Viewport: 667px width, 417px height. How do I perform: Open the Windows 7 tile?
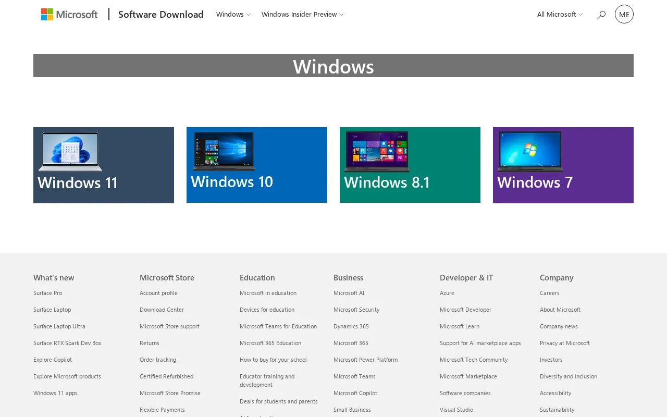tap(563, 165)
